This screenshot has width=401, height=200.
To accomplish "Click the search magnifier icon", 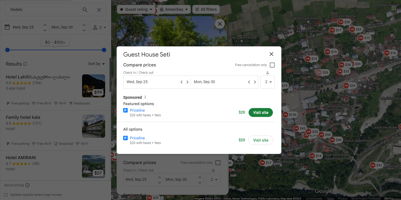I will coord(85,10).
